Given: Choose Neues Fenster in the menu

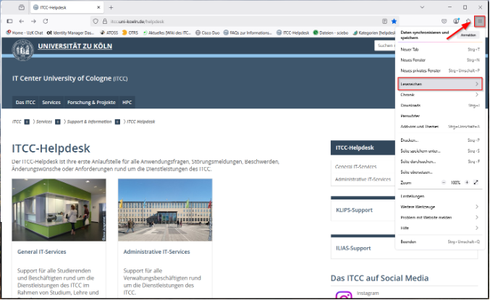Looking at the screenshot, I should tap(440, 60).
